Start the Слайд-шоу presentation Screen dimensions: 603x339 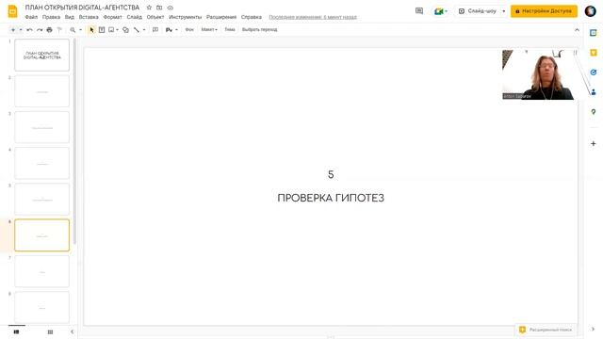point(478,11)
